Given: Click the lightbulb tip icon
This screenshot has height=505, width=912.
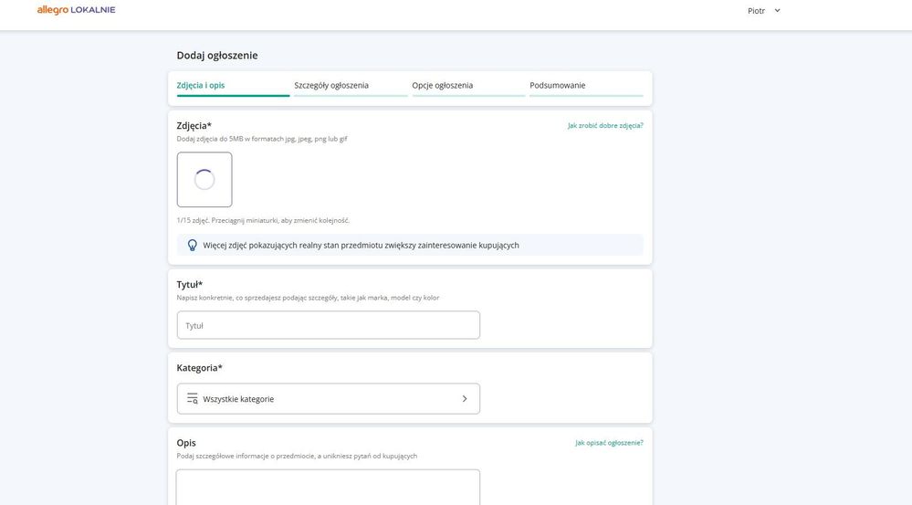Looking at the screenshot, I should pos(192,245).
